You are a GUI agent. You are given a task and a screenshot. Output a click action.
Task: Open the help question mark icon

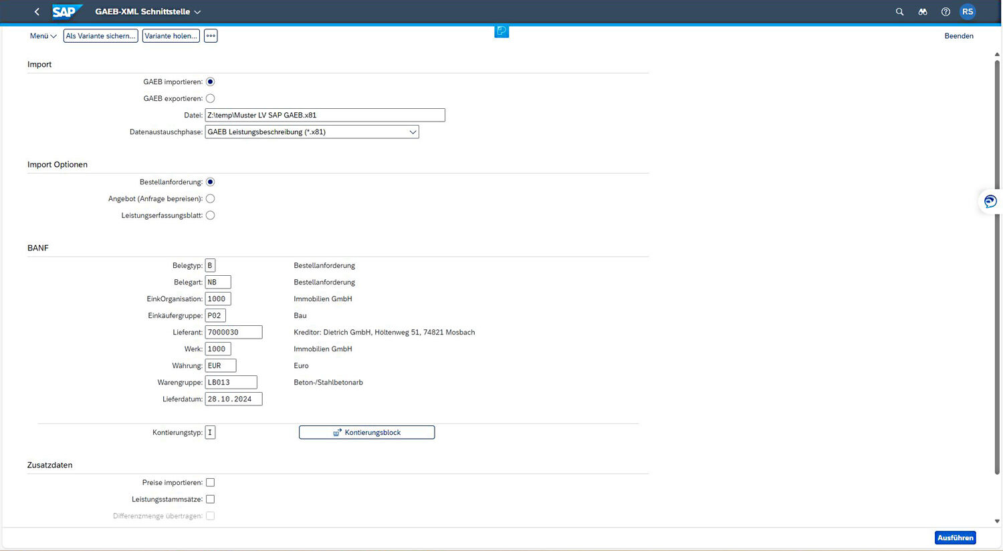[945, 12]
